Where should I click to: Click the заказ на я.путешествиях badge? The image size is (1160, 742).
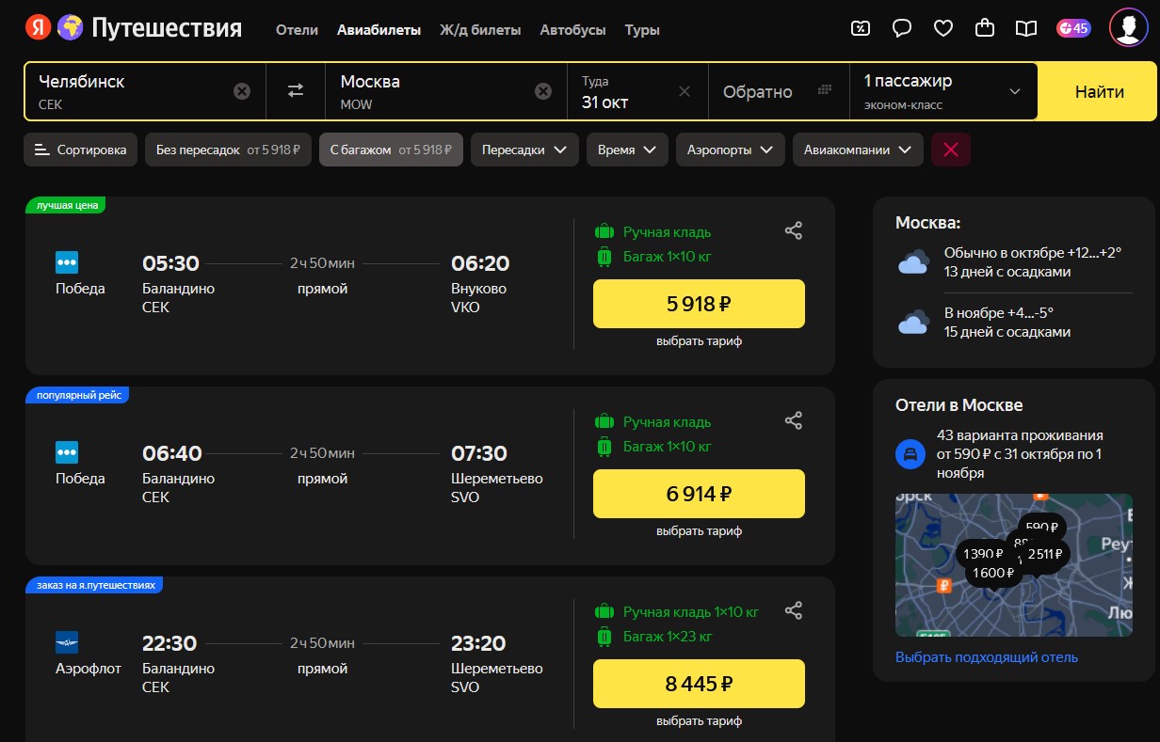click(95, 585)
